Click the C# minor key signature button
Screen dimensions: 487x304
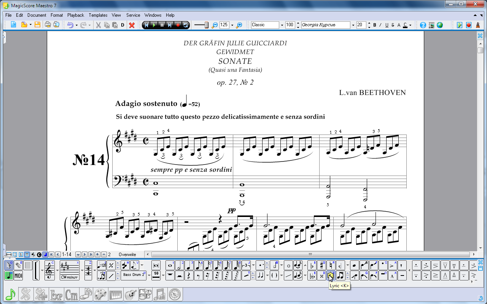pyautogui.click(x=70, y=271)
